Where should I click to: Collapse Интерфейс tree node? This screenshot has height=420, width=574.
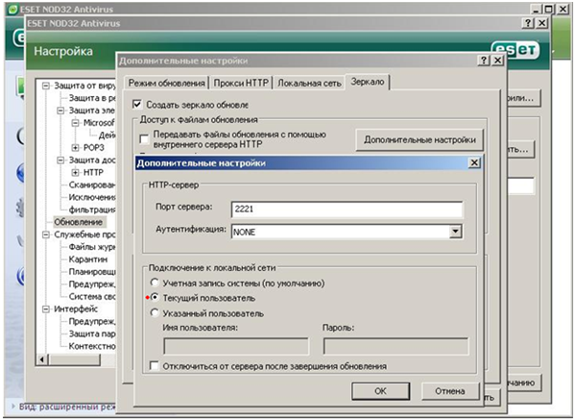[x=46, y=309]
